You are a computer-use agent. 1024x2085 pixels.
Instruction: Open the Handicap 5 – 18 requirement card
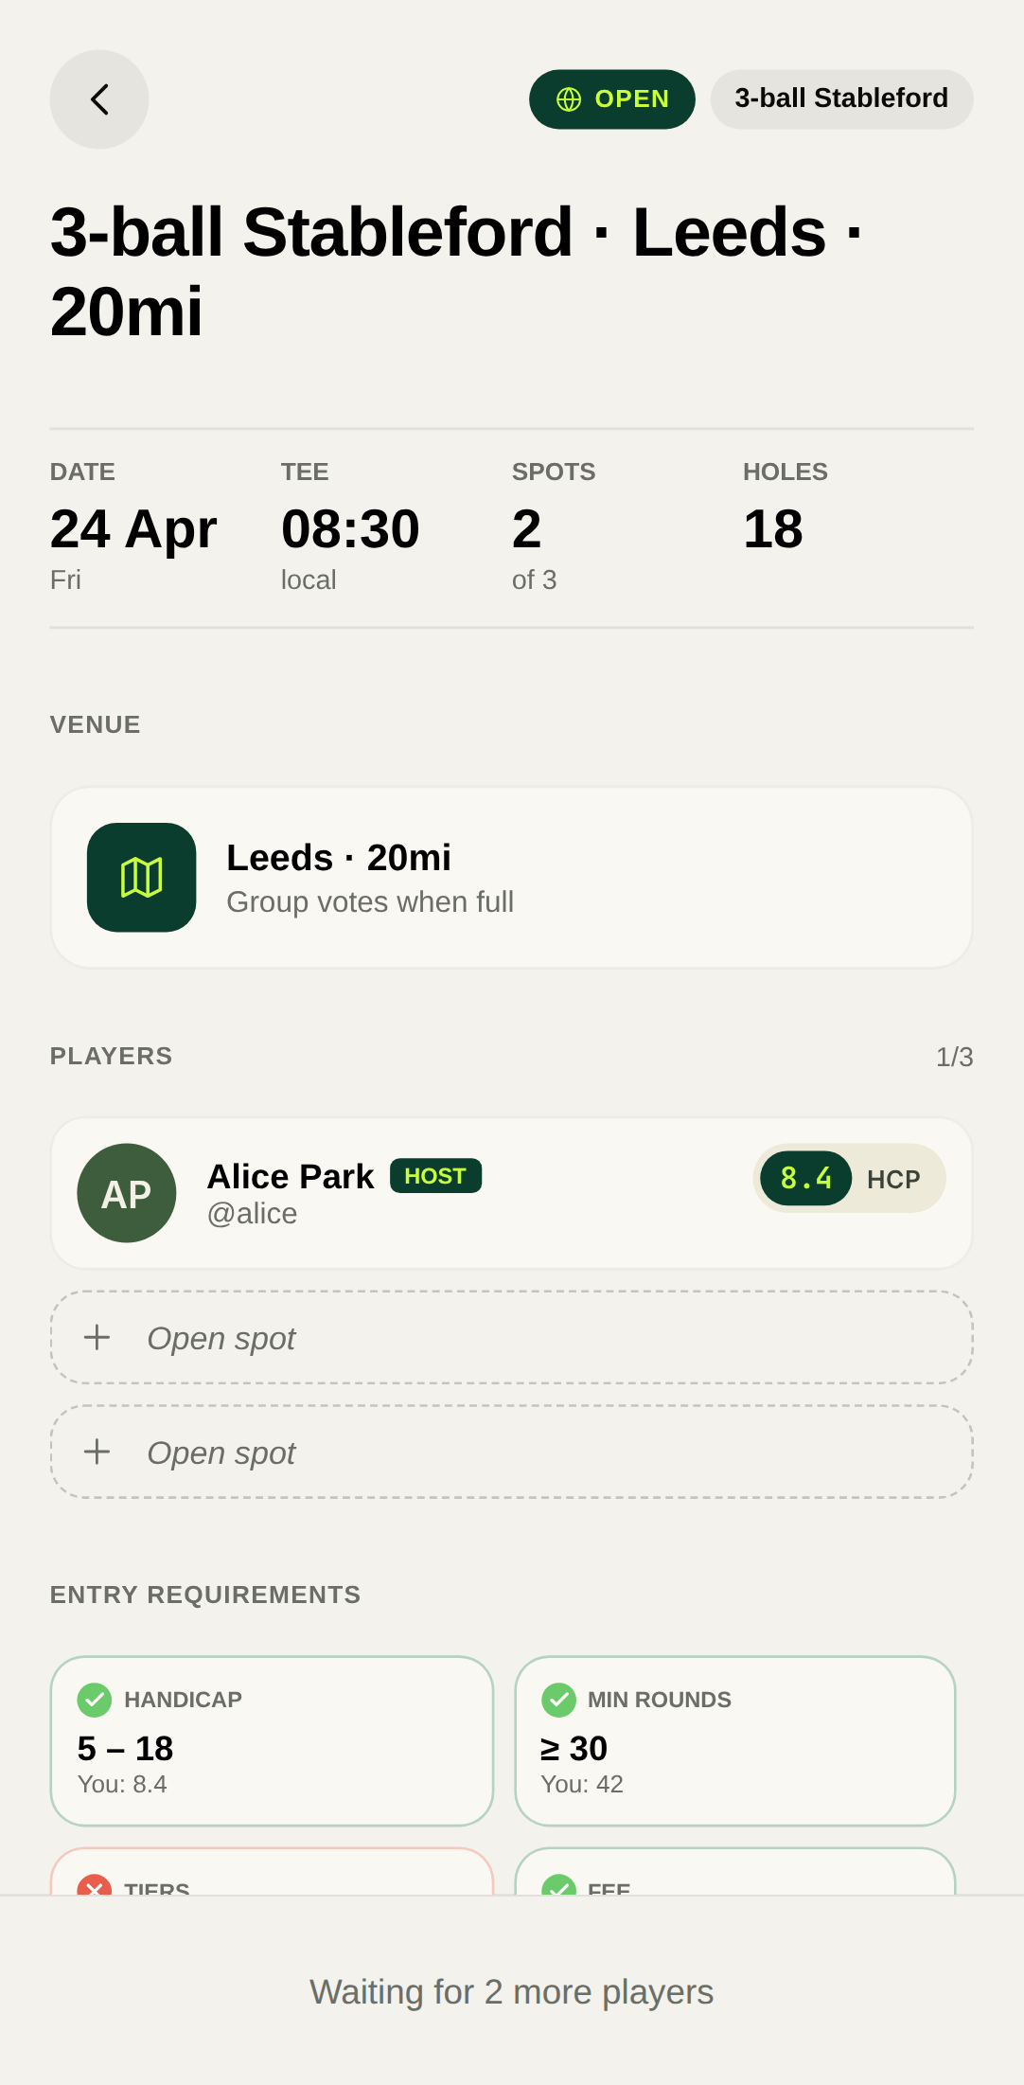click(x=272, y=1740)
